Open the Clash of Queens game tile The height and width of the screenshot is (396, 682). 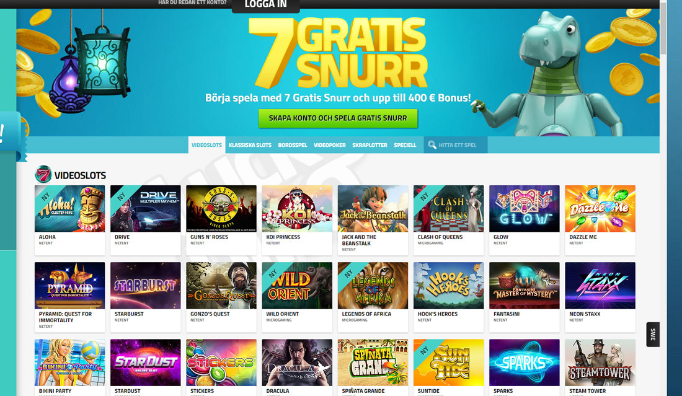(x=448, y=209)
